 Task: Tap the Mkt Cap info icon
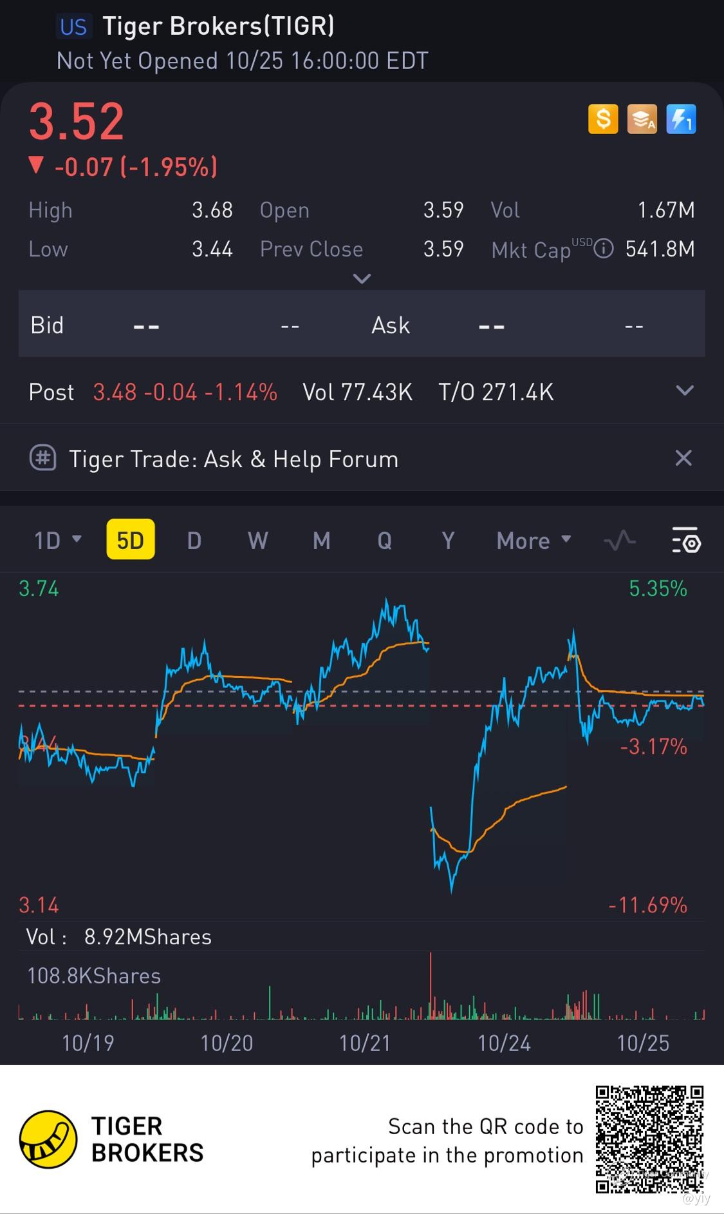[603, 249]
